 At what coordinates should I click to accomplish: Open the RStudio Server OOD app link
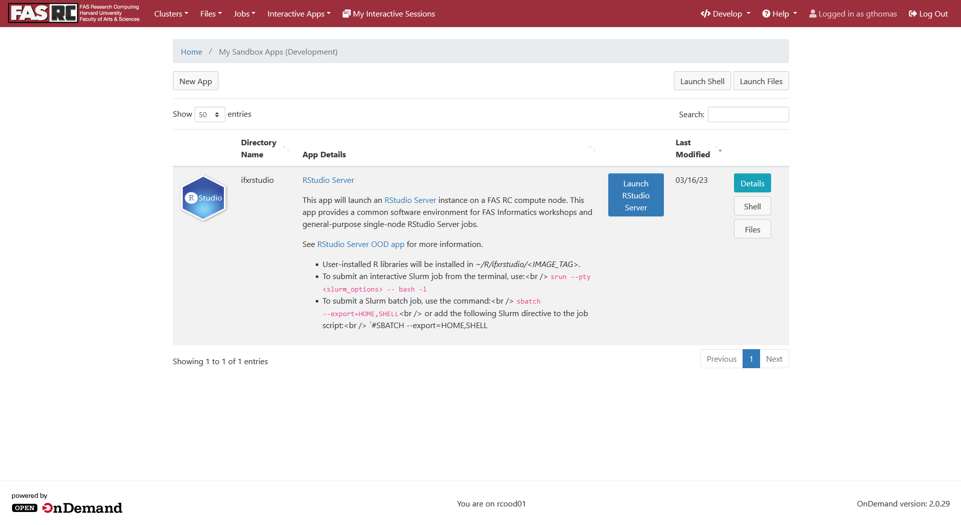pos(360,244)
